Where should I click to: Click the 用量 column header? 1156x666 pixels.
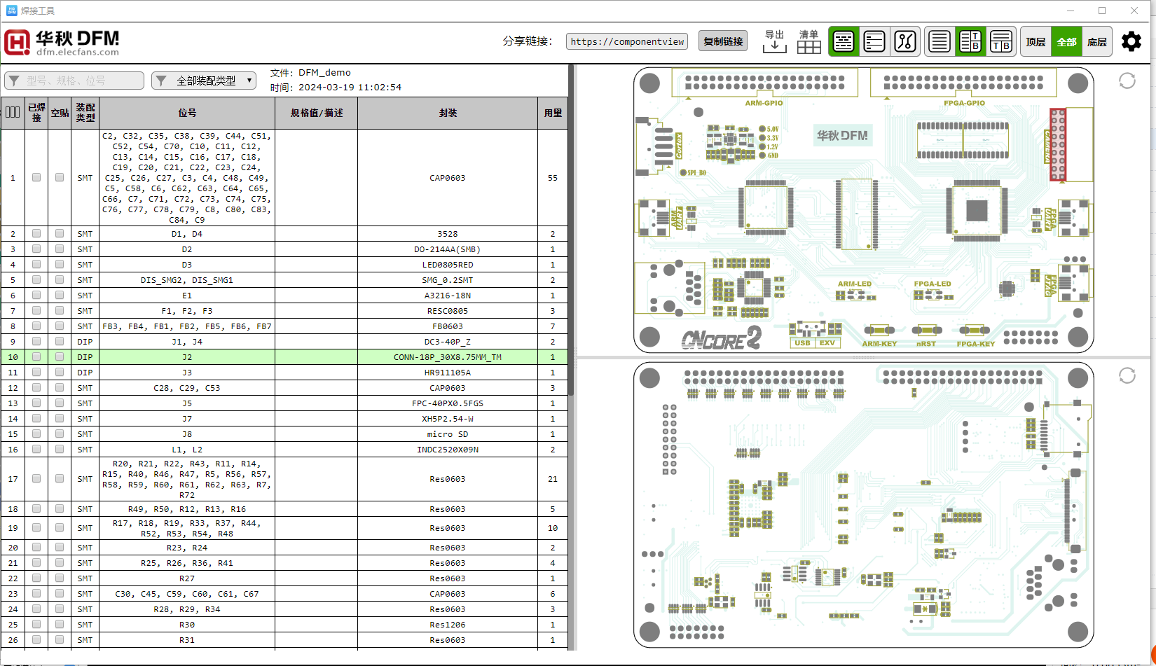pos(553,113)
